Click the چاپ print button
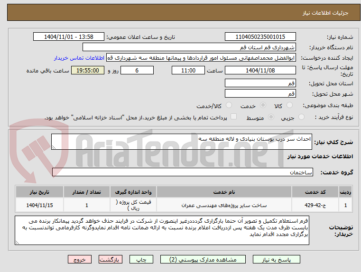The height and width of the screenshot is (272, 361). point(141,259)
